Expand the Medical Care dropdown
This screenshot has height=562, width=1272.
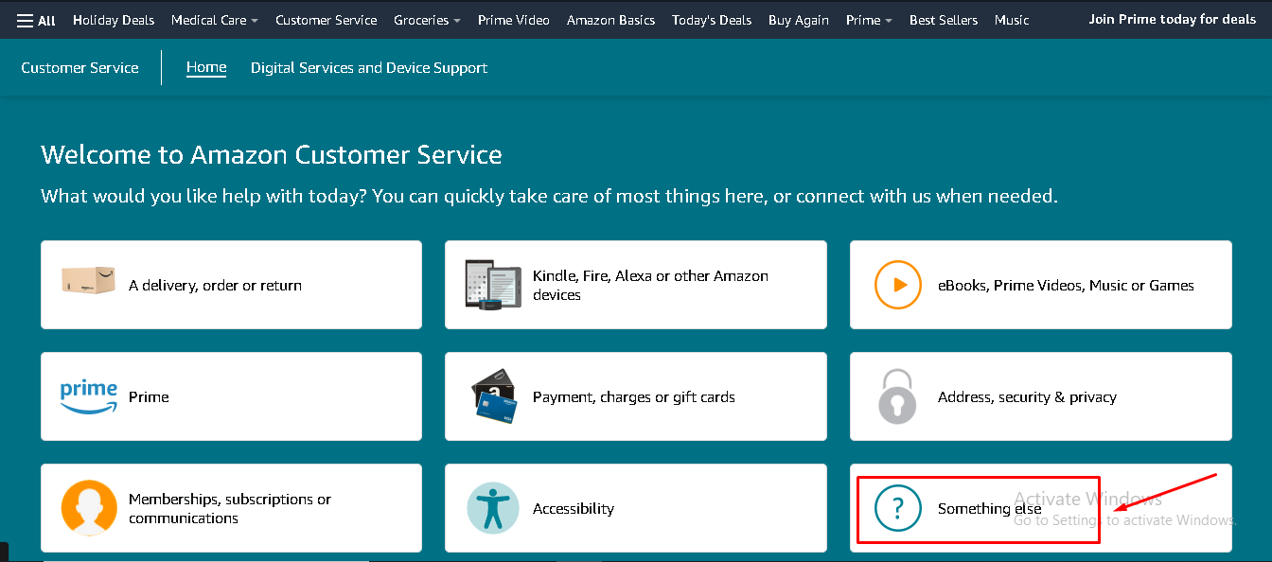pyautogui.click(x=214, y=20)
